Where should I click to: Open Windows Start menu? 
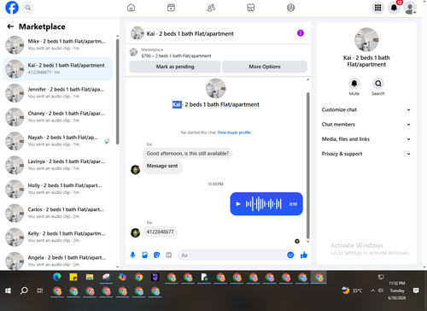click(8, 290)
